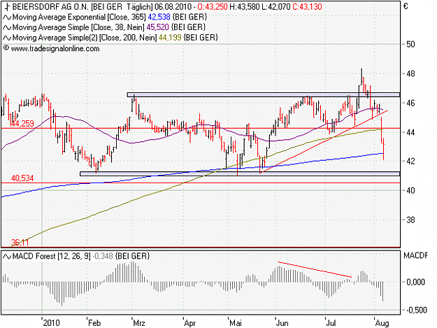
Task: Select the MACD Forest [12, 26, 9] label
Action: point(52,256)
